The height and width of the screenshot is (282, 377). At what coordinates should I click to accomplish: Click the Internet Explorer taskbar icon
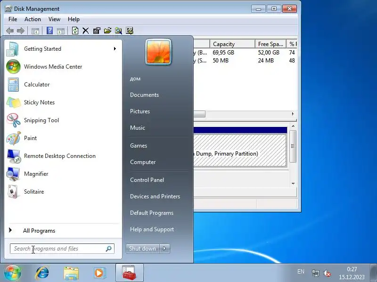tap(42, 273)
